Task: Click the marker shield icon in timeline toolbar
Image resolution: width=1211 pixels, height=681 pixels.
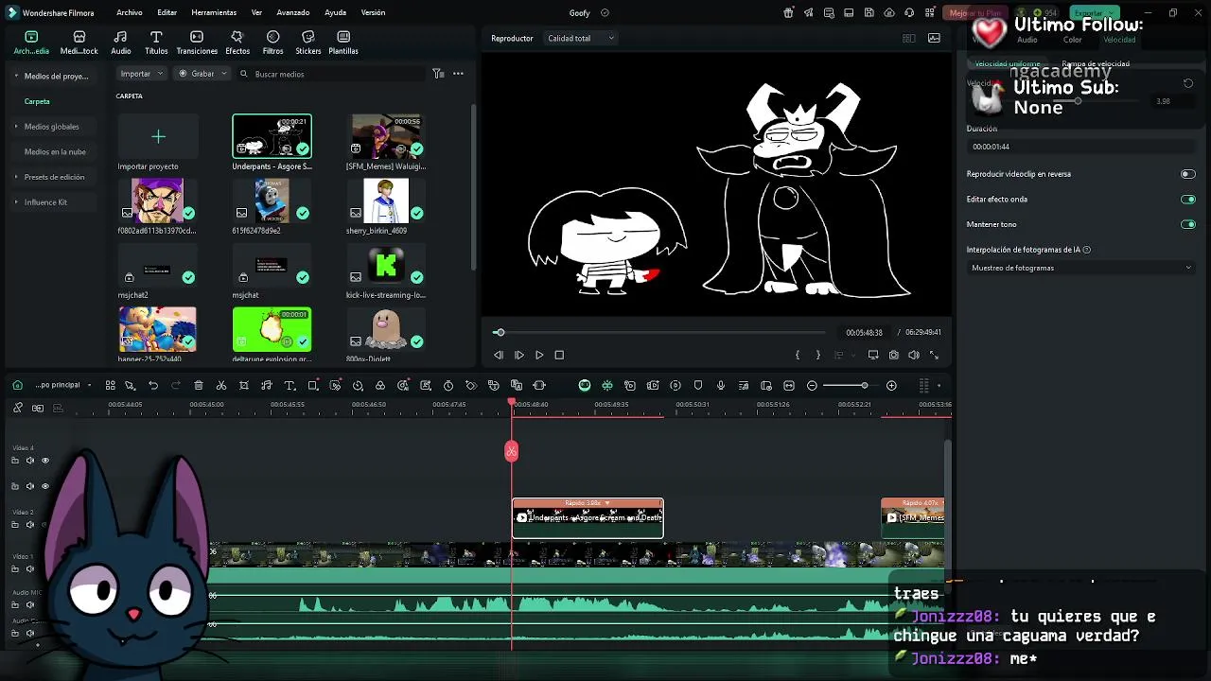Action: click(698, 386)
